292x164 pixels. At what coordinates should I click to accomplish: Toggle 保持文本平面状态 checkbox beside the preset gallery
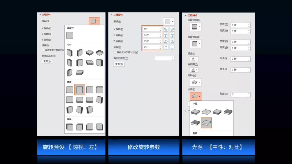43,50
